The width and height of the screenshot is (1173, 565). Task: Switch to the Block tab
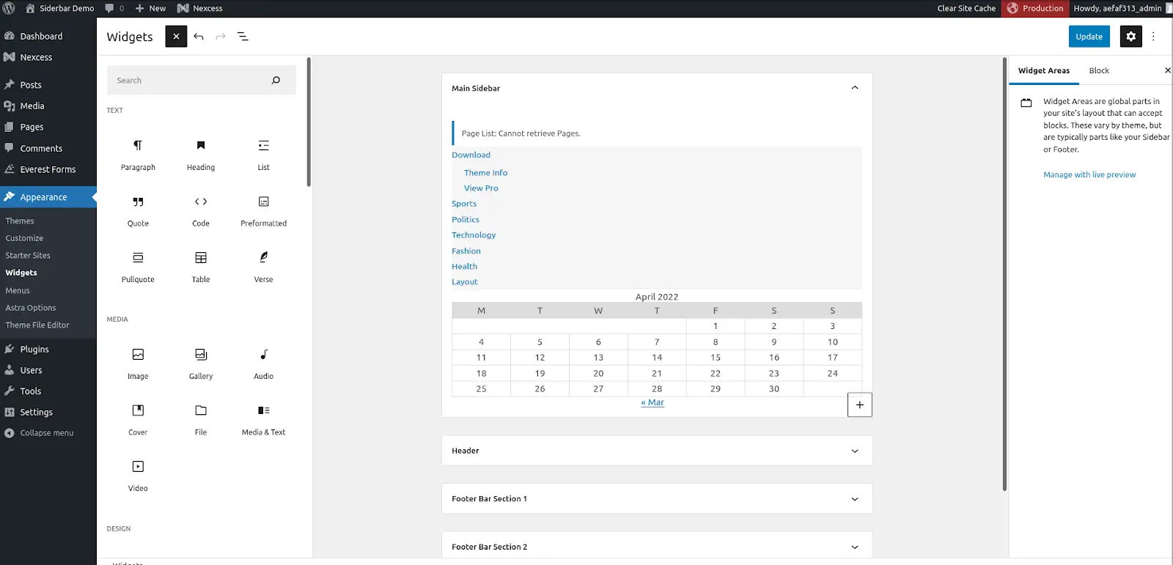tap(1098, 70)
